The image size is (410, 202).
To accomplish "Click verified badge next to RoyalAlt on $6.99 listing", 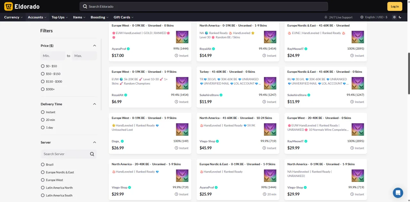I will 126,95.
